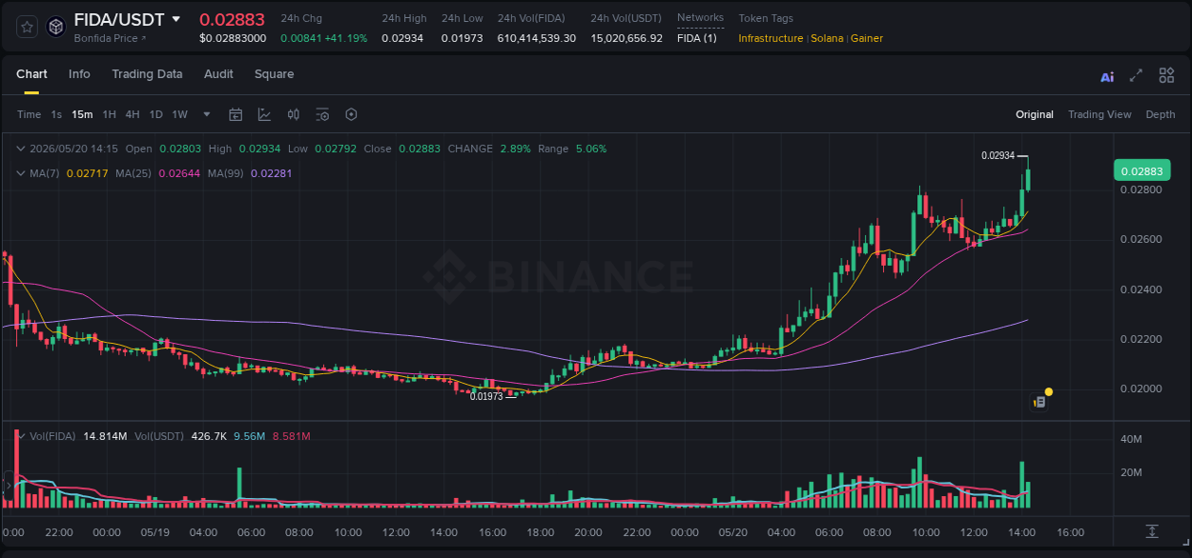Click the 24h Vol(FIDA) value 610,414,539.30
The height and width of the screenshot is (558, 1192).
[537, 38]
